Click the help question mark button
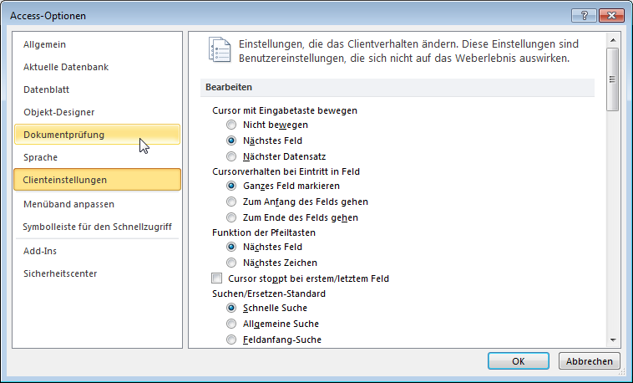The width and height of the screenshot is (633, 383). 584,16
